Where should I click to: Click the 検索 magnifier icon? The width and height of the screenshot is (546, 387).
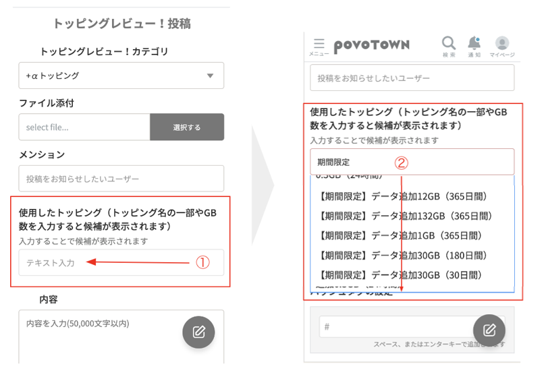(x=449, y=44)
